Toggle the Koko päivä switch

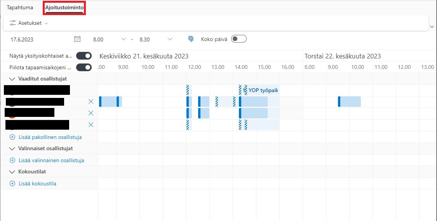(x=239, y=39)
